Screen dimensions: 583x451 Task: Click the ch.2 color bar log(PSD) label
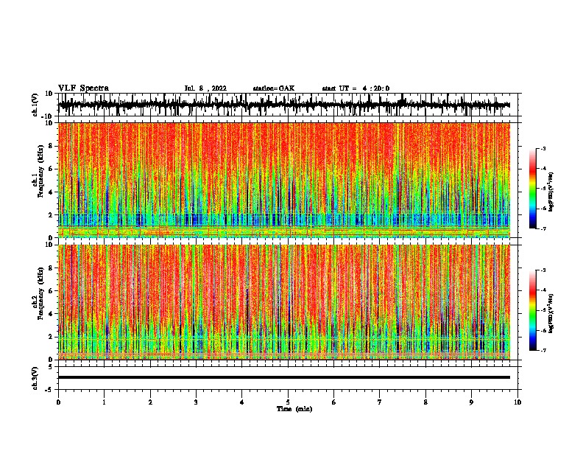click(x=551, y=313)
